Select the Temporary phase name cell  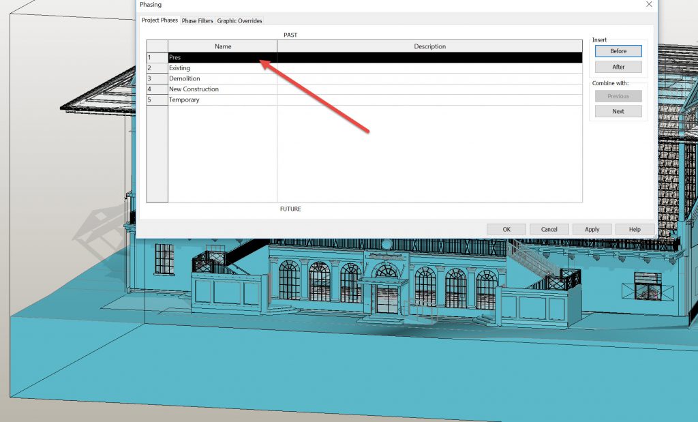222,100
